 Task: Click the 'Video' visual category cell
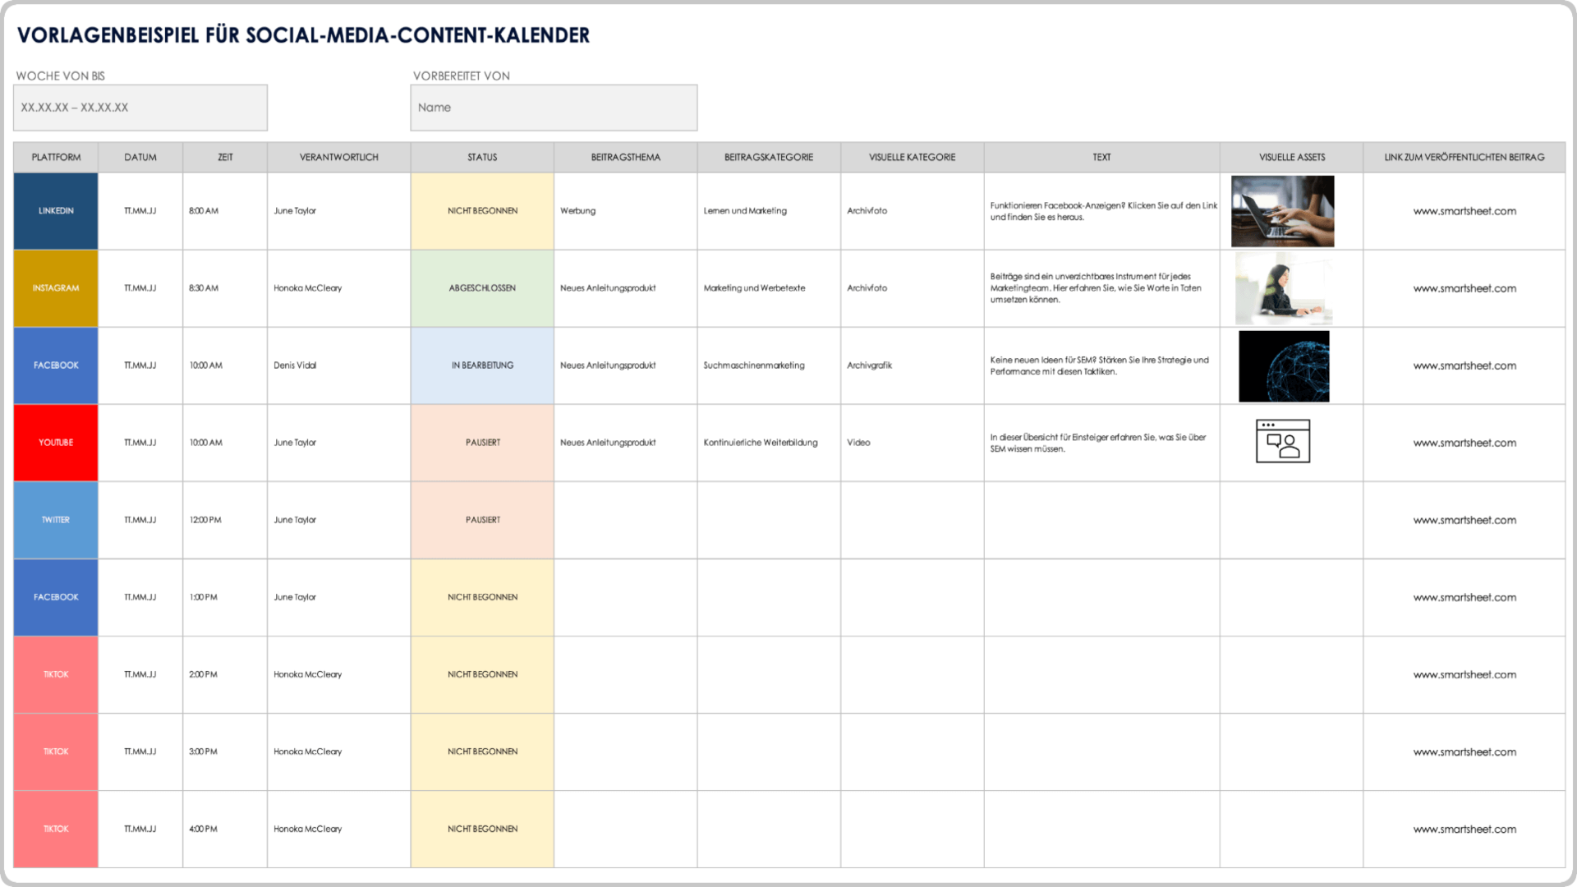[x=913, y=443]
